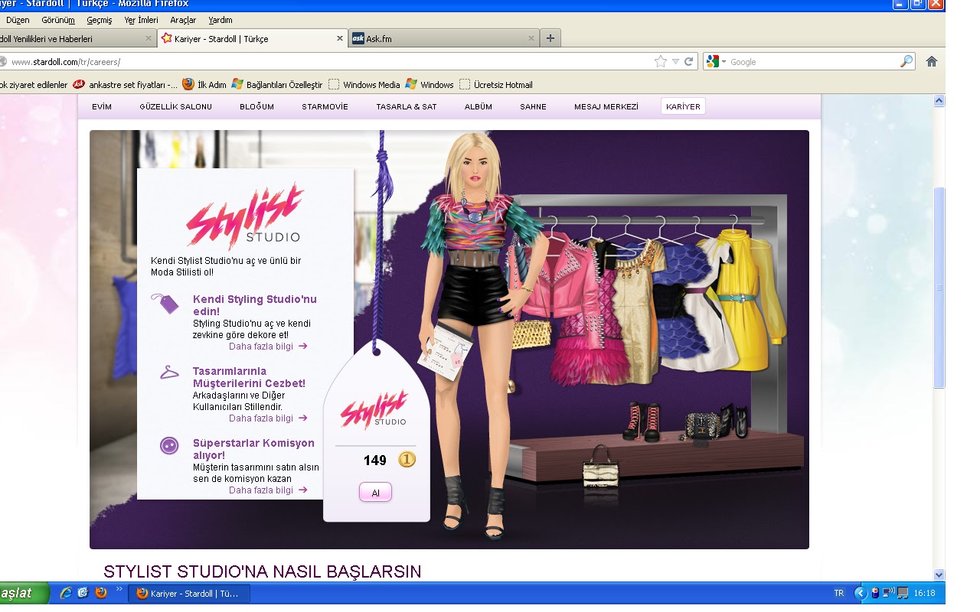The height and width of the screenshot is (612, 980).
Task: Open ALBÜM in the site navigation
Action: [x=479, y=107]
